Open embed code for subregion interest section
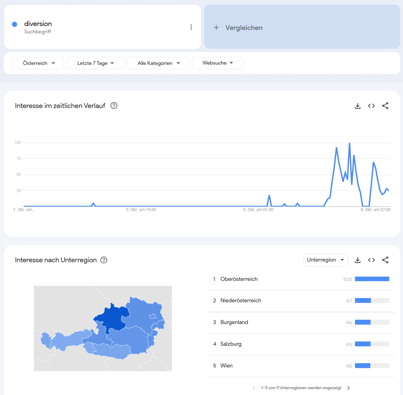The image size is (403, 395). click(x=371, y=260)
